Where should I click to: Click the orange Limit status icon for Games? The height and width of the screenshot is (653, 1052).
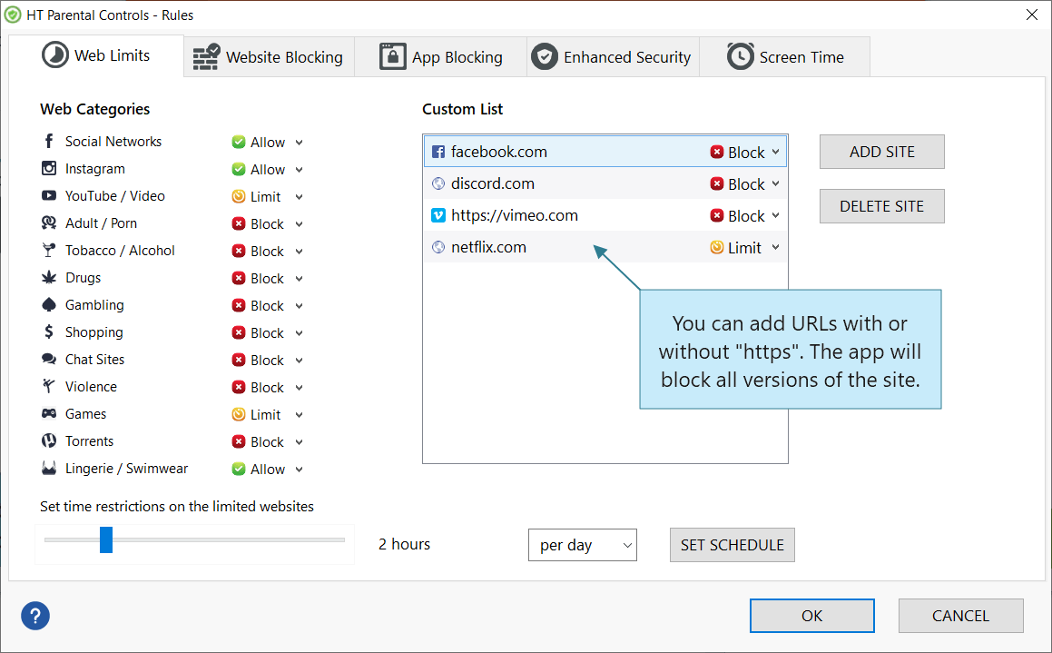point(238,414)
